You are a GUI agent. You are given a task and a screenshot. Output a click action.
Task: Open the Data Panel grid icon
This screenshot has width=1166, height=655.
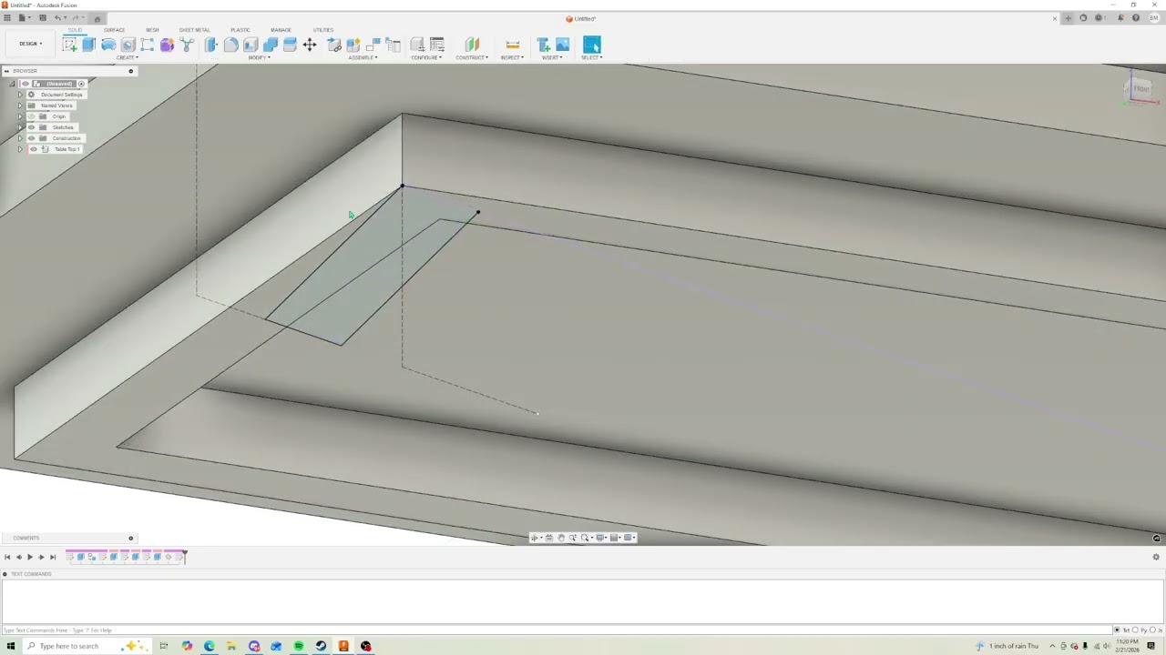click(x=7, y=18)
